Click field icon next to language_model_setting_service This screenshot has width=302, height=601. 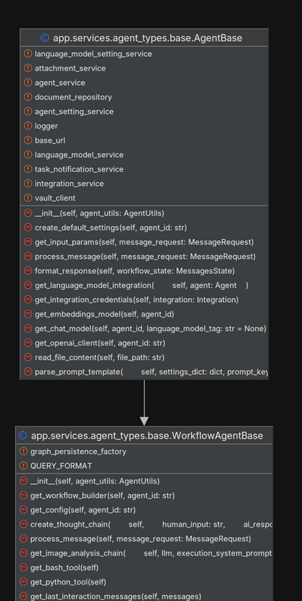pos(28,54)
